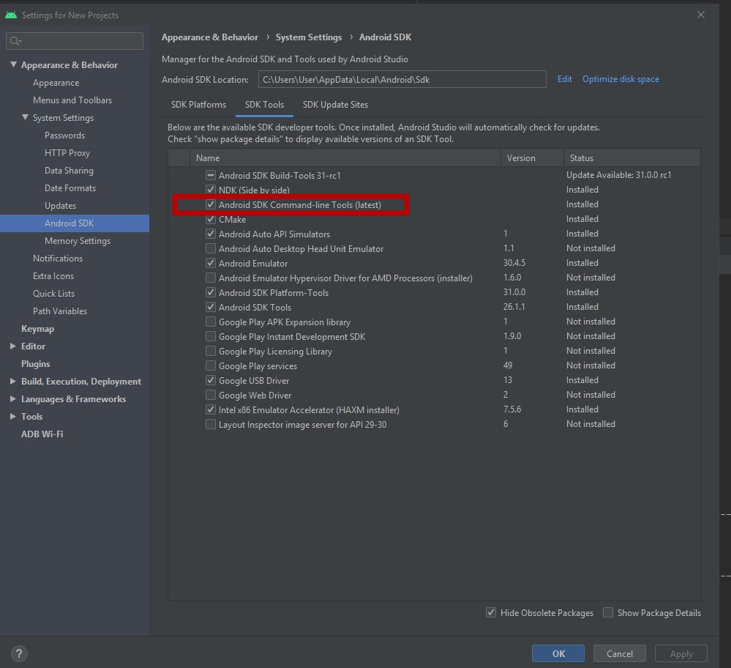Click the Apply button
This screenshot has height=668, width=731.
[681, 653]
